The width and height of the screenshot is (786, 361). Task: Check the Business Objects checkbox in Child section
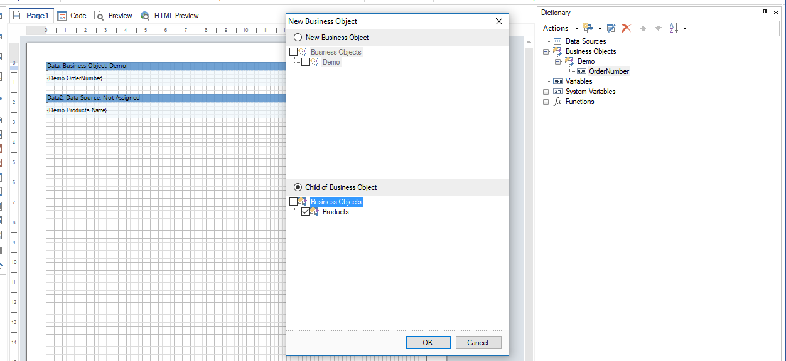click(293, 202)
